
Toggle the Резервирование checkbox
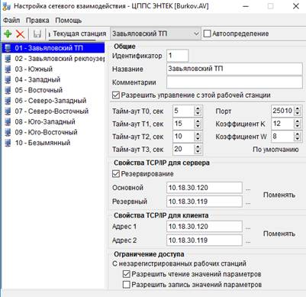coord(116,174)
